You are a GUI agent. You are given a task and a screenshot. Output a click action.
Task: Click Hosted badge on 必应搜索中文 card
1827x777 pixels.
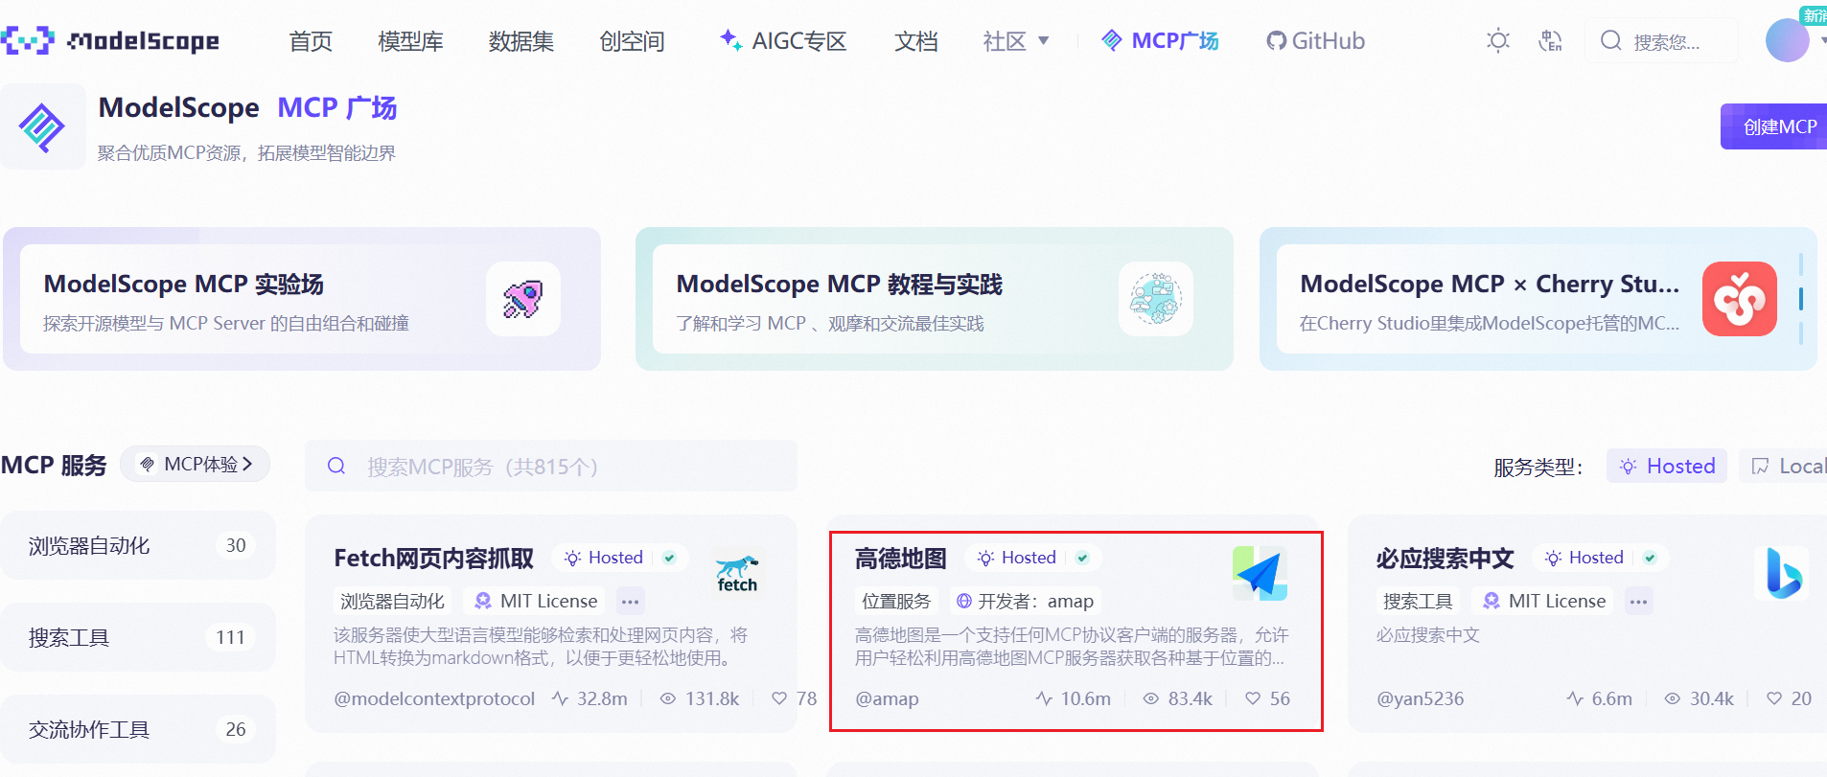pyautogui.click(x=1584, y=558)
